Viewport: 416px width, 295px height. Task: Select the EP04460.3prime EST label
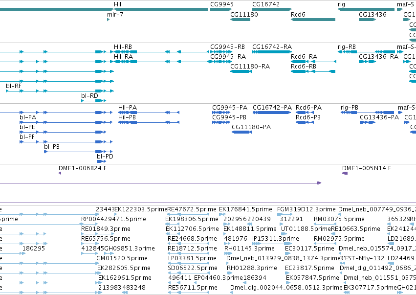[219, 278]
